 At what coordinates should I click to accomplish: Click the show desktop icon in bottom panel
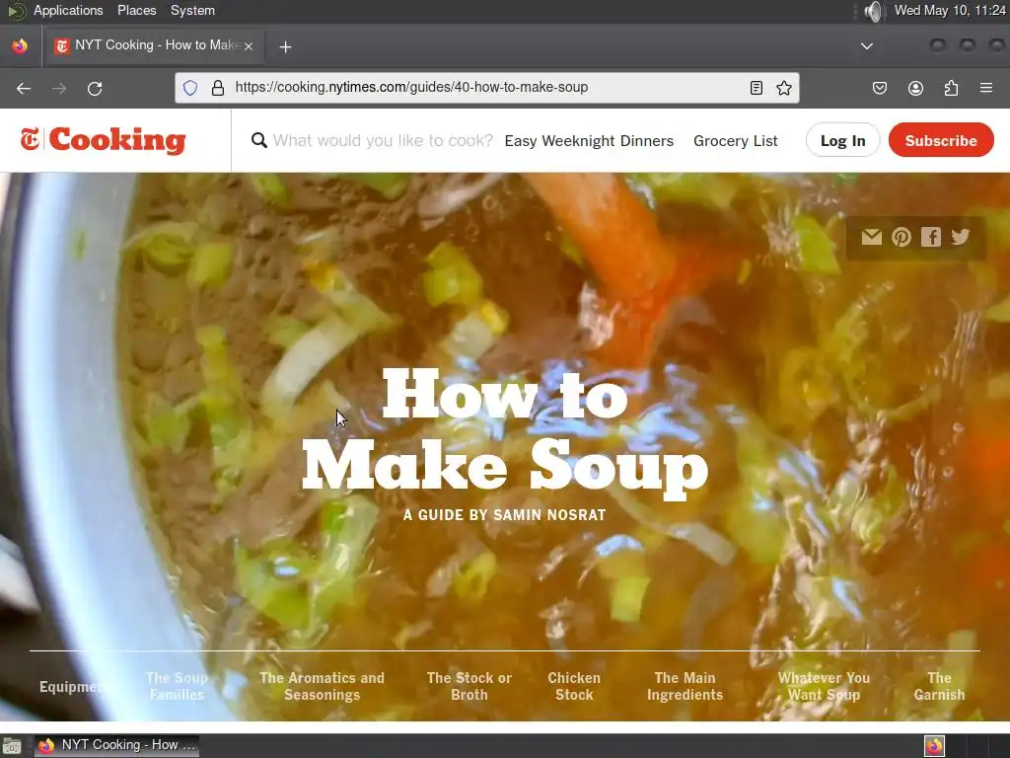[x=12, y=746]
